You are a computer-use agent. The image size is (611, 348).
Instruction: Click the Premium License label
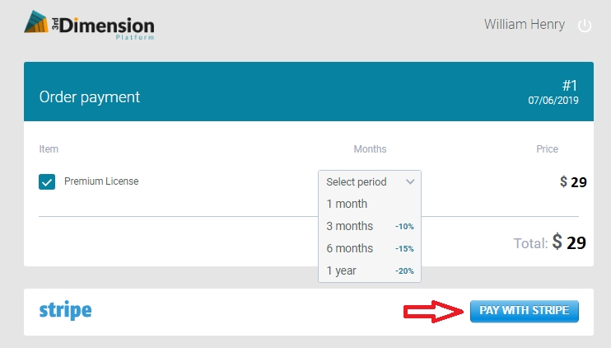[x=101, y=181]
